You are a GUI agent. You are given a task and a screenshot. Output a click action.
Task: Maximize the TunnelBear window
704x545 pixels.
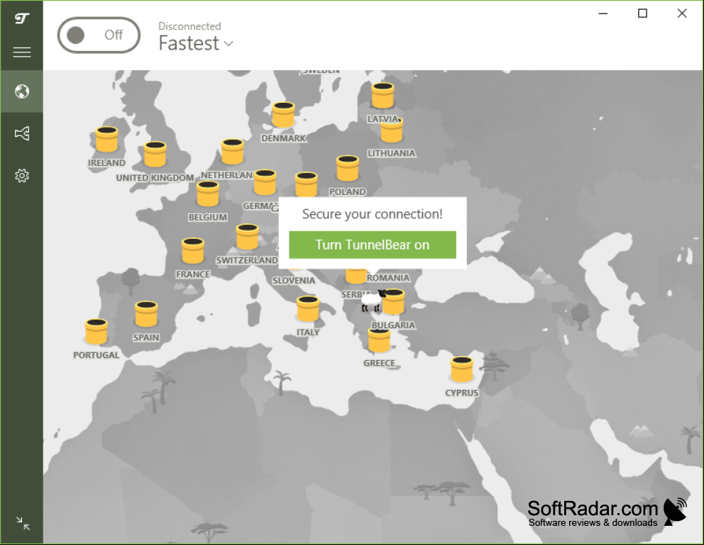click(x=642, y=13)
